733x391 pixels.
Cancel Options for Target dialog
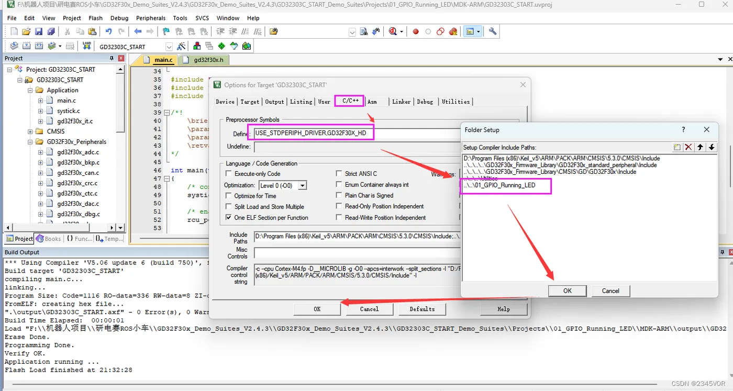369,309
